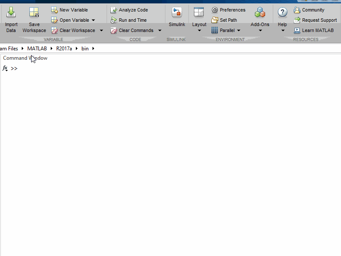Open the Parallel dropdown arrow
341x256 pixels.
point(239,30)
